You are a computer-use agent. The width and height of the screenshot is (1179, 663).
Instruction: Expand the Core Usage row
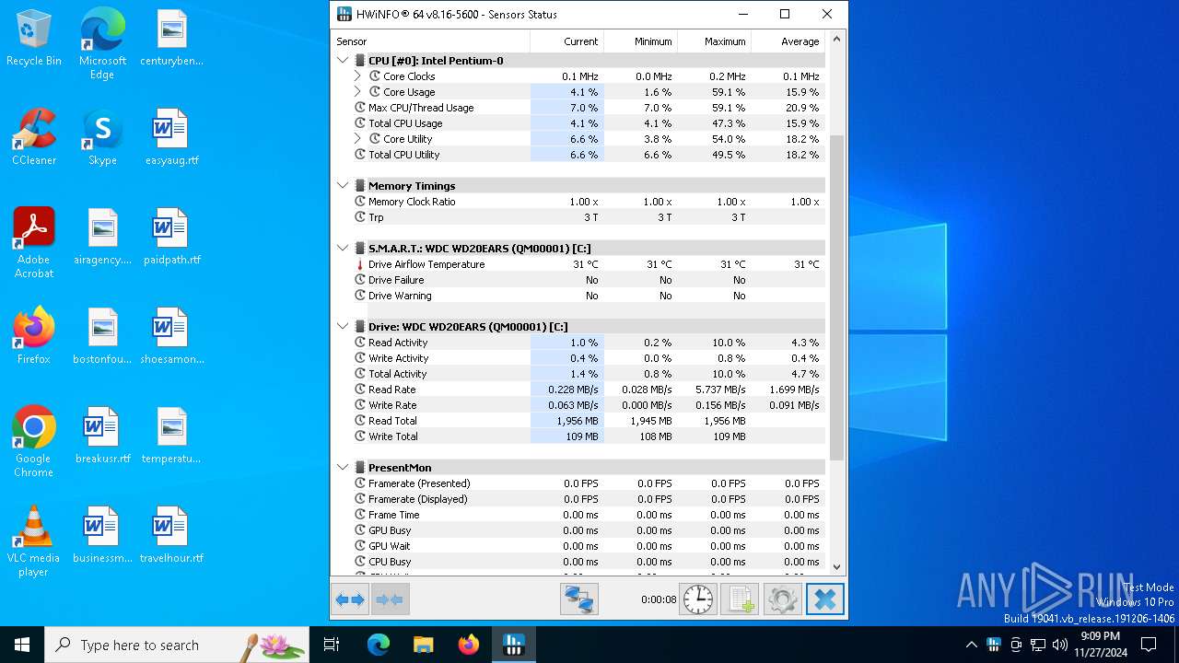[357, 92]
